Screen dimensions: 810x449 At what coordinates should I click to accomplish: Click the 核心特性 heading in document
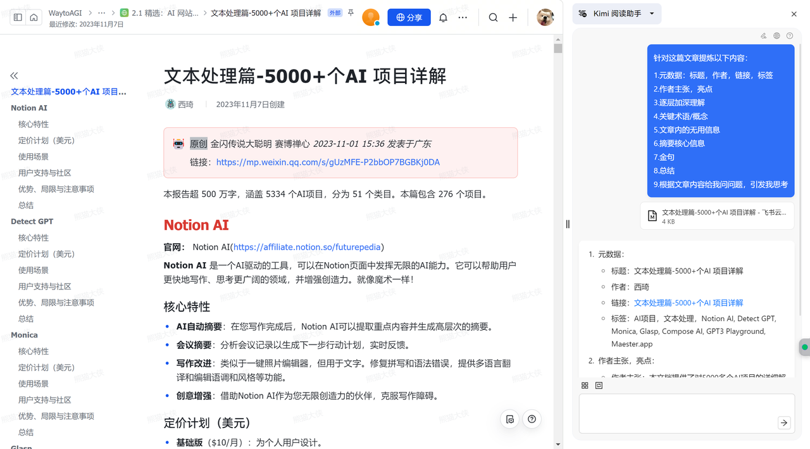tap(187, 307)
